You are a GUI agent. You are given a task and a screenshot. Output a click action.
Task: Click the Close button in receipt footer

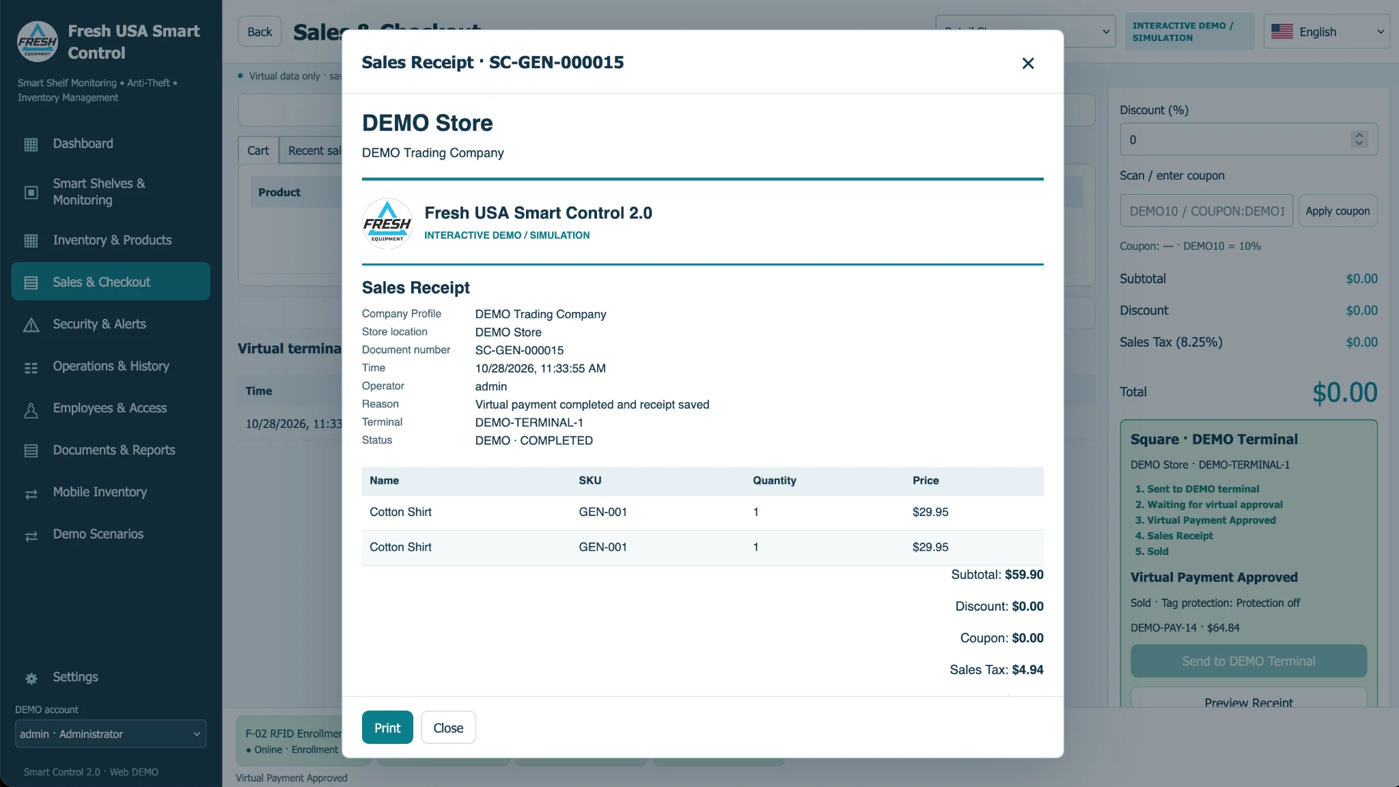click(448, 728)
